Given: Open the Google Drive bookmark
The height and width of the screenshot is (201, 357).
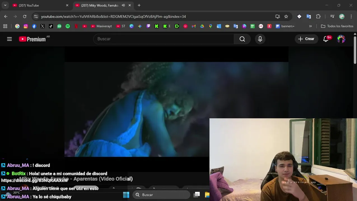Looking at the screenshot, I should (x=202, y=26).
